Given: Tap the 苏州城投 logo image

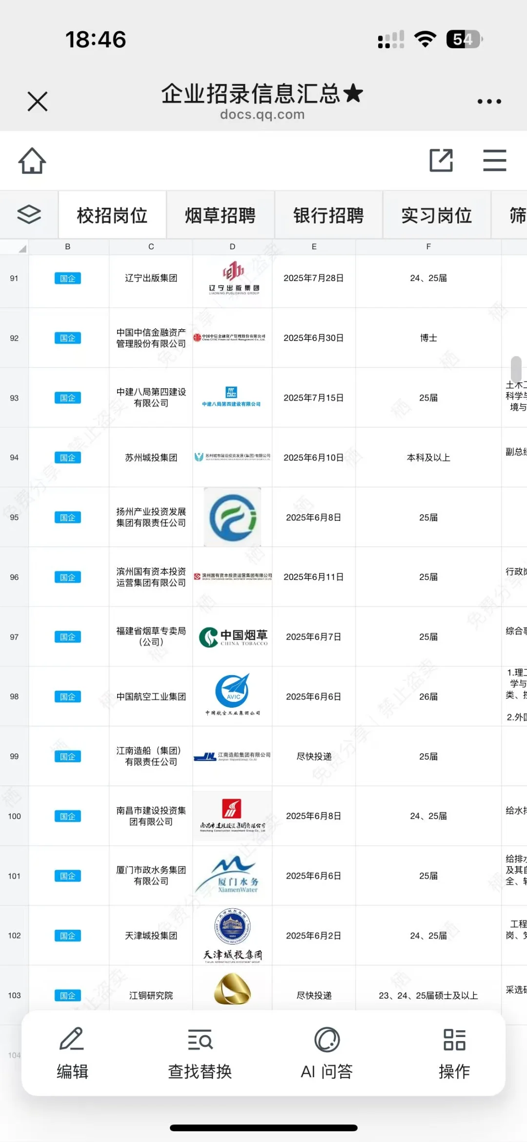Looking at the screenshot, I should 232,457.
